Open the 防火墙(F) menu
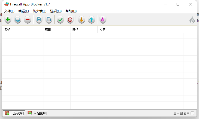 [40, 11]
